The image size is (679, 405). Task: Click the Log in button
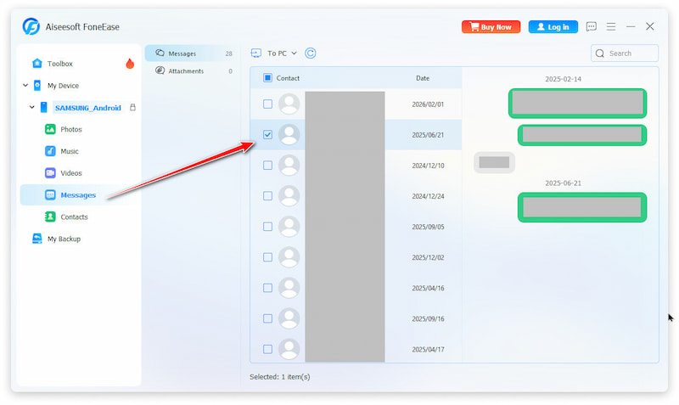pos(553,27)
